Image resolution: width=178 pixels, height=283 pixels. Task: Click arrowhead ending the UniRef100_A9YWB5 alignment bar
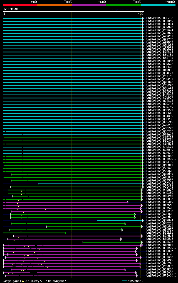point(122,230)
